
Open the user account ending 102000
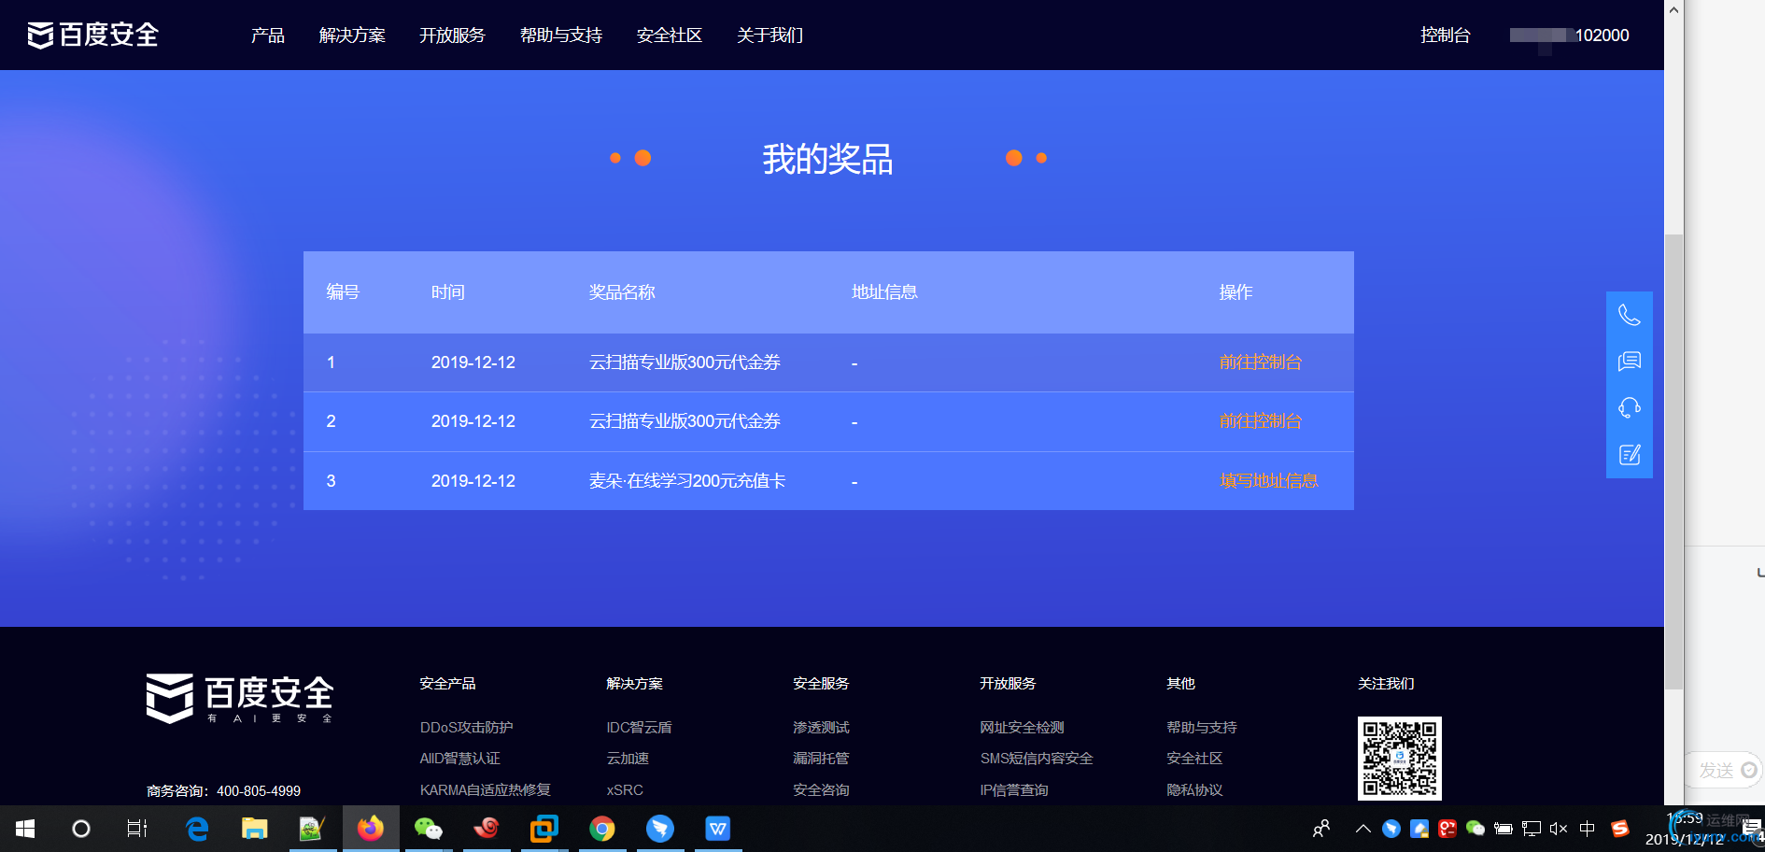pos(1570,35)
